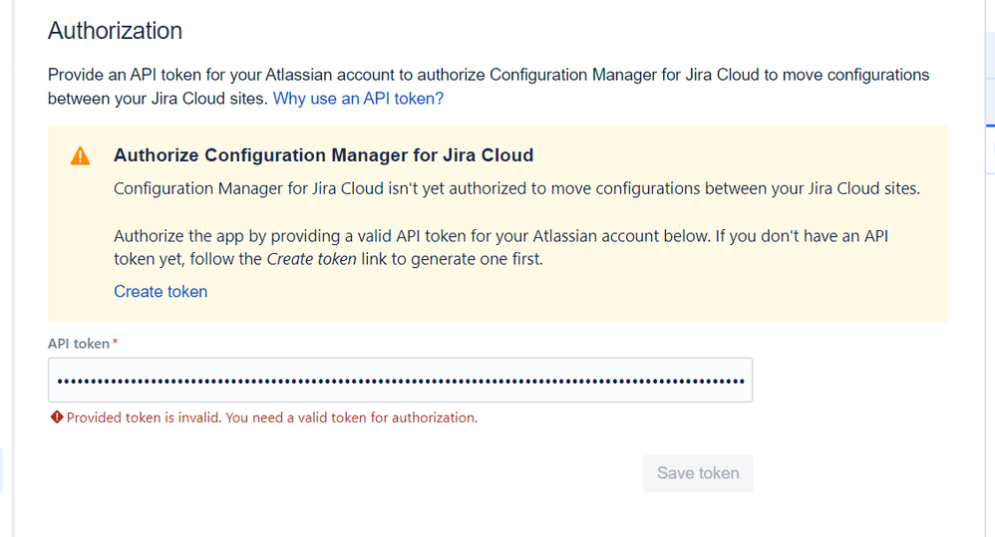Click the red error icon under the token field
The width and height of the screenshot is (995, 537).
tap(57, 417)
